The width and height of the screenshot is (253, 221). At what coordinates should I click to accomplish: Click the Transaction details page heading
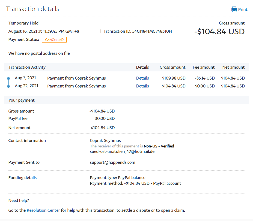[32, 9]
